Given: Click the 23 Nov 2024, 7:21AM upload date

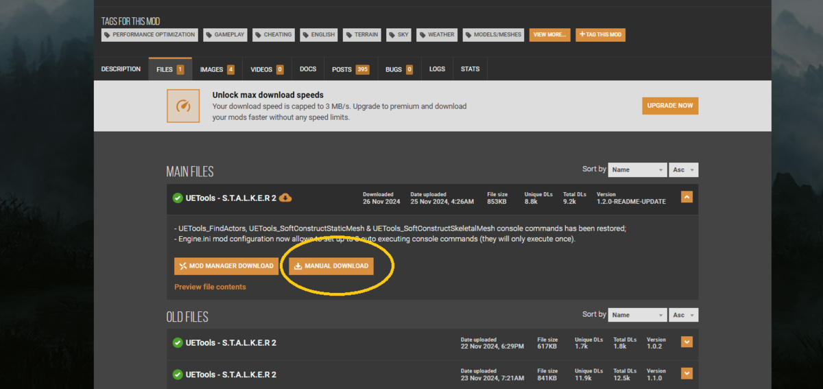Looking at the screenshot, I should click(x=492, y=379).
